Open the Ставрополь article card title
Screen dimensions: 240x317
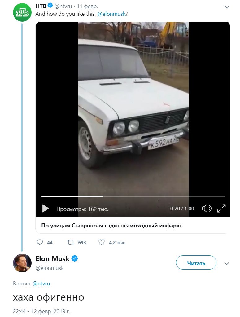(x=111, y=225)
